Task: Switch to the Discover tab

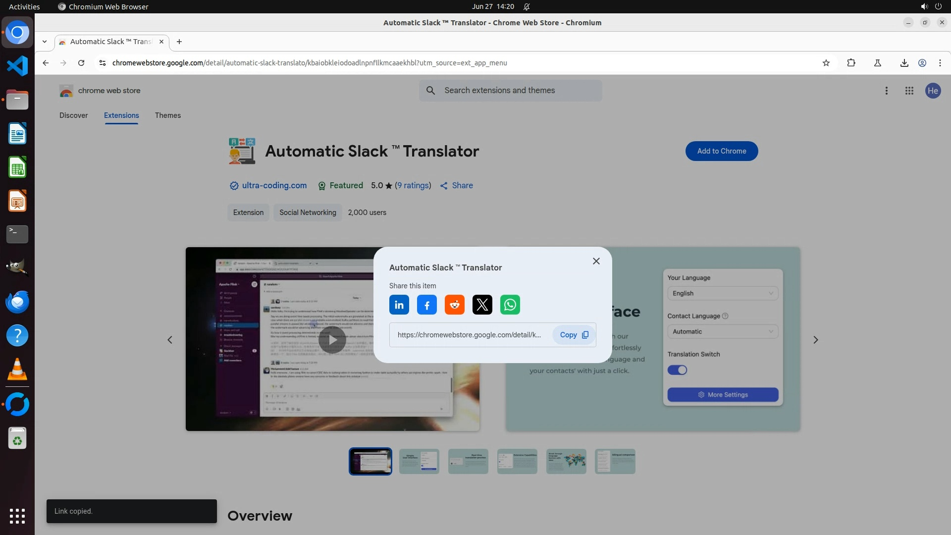Action: pyautogui.click(x=73, y=115)
